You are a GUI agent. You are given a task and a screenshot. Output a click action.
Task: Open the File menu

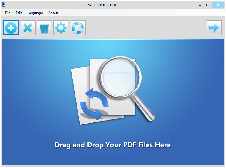(x=8, y=13)
